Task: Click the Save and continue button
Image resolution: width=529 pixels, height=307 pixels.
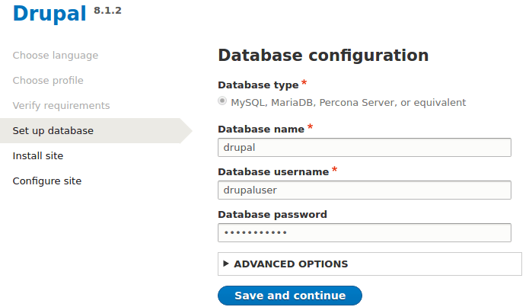Action: 289,296
